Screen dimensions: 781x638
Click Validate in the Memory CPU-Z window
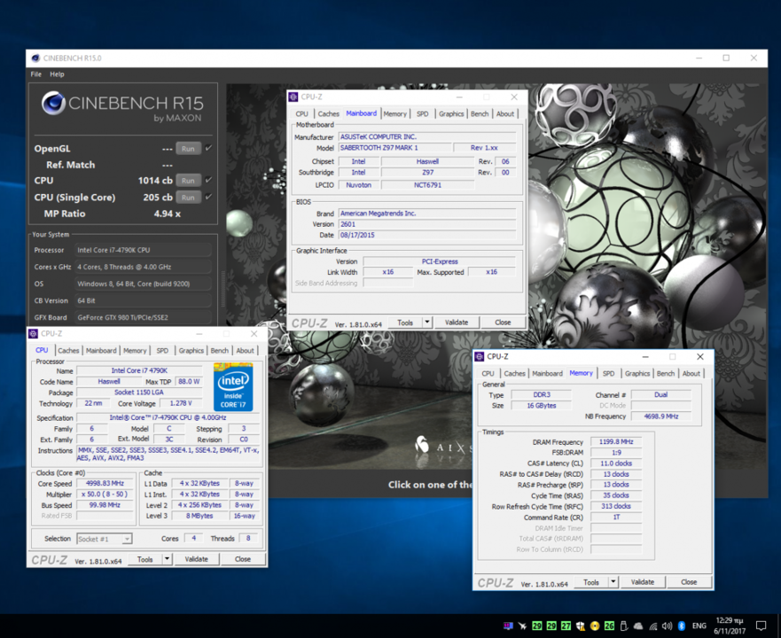pos(643,581)
